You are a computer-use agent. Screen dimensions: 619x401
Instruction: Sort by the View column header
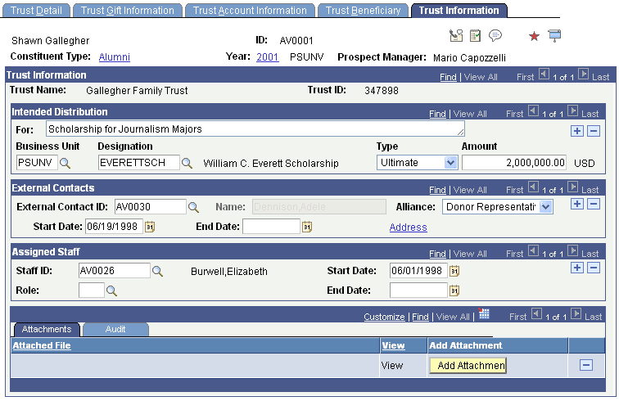coord(393,345)
